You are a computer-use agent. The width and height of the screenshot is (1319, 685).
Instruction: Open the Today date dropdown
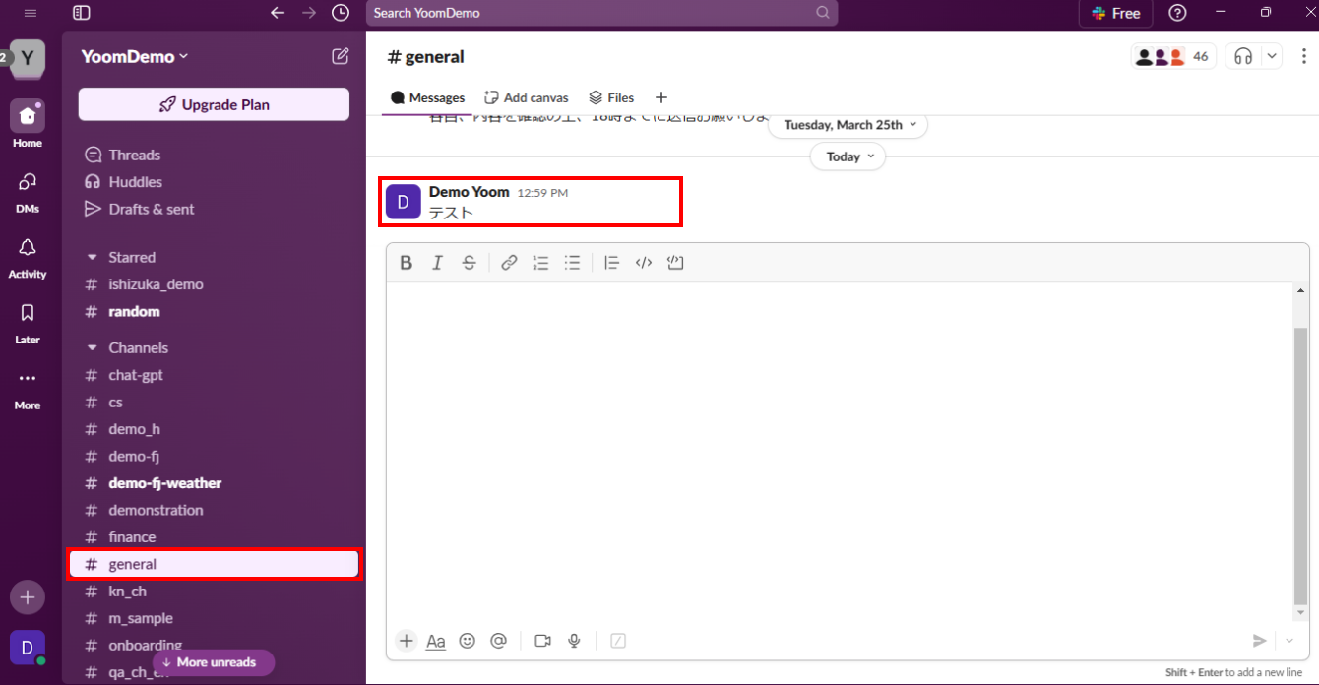pos(848,156)
